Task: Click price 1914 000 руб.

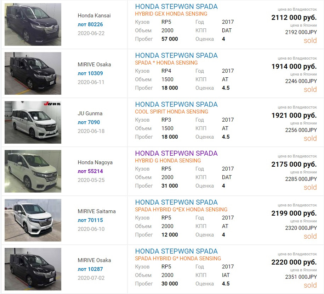Action: coord(294,66)
